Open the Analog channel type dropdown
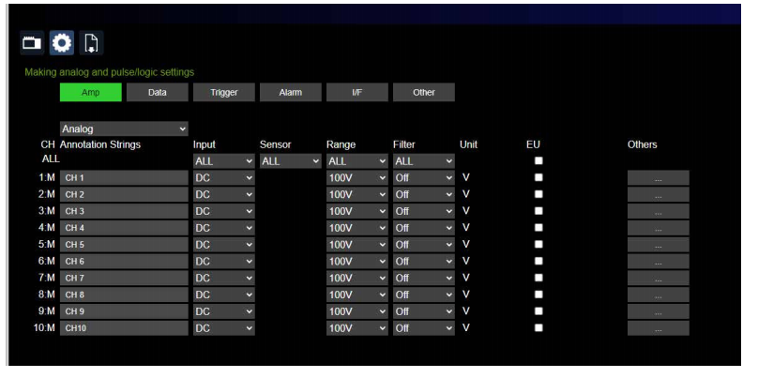This screenshot has width=758, height=378. point(124,128)
